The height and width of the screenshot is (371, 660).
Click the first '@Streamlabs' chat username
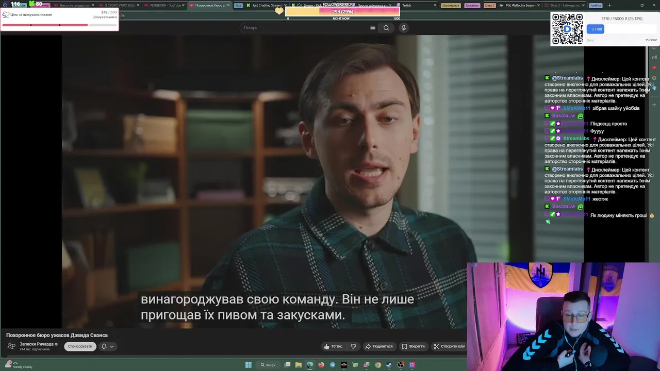(567, 78)
